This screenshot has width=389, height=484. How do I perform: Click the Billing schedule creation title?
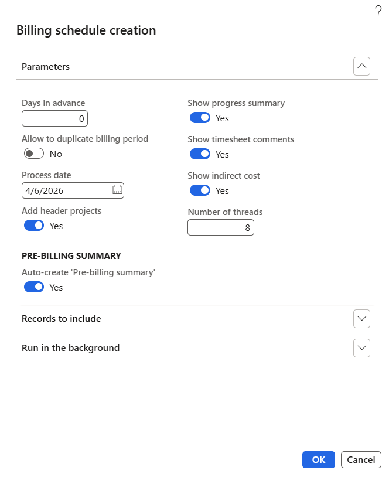[86, 30]
